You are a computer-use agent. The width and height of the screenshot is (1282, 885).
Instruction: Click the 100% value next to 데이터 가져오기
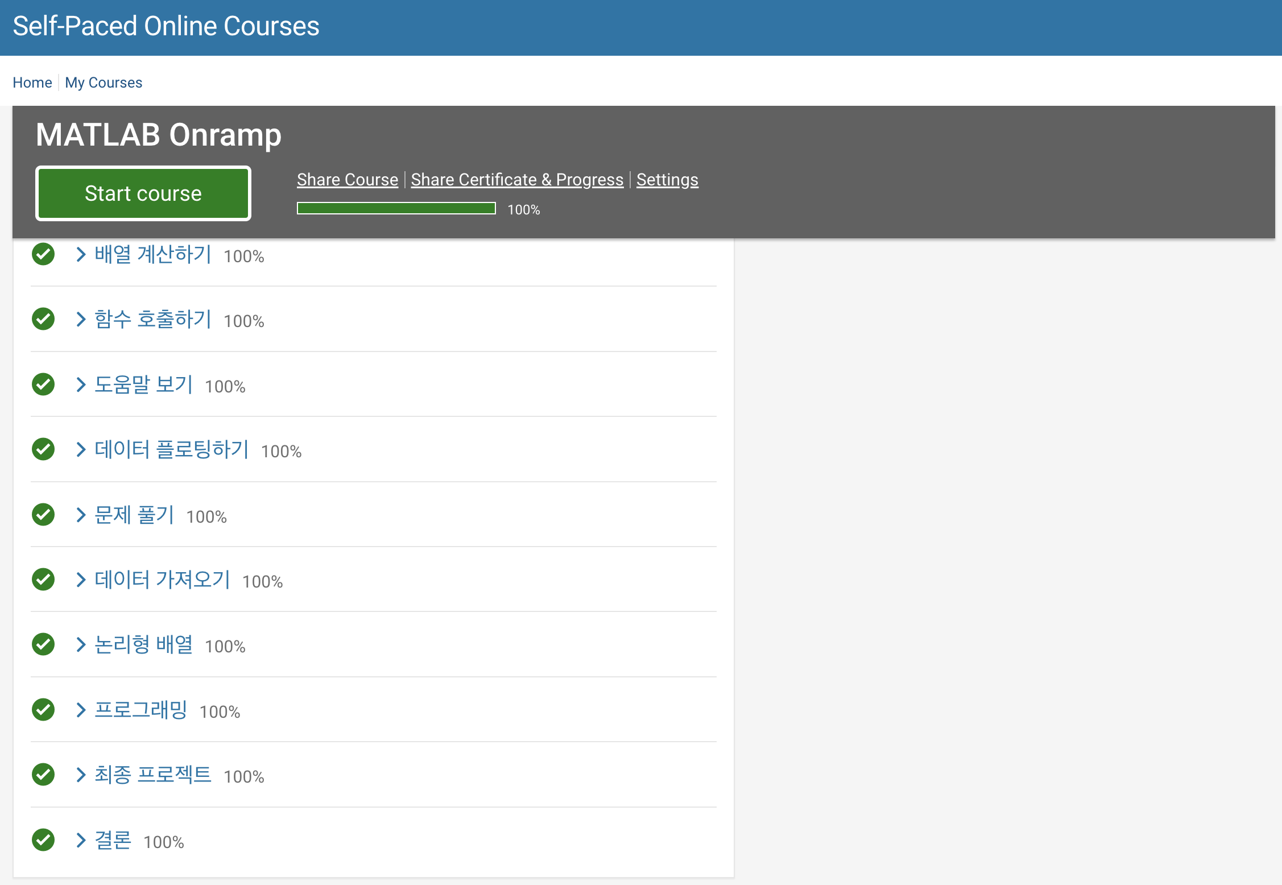point(263,582)
